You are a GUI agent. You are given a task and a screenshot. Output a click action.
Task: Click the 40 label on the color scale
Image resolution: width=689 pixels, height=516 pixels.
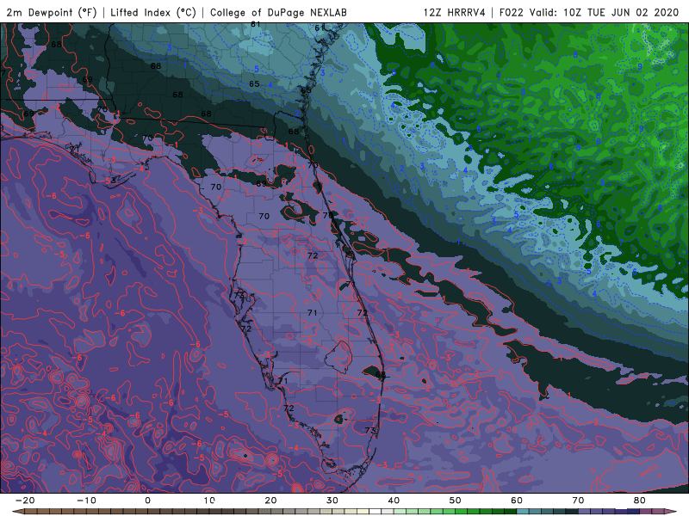(x=394, y=501)
